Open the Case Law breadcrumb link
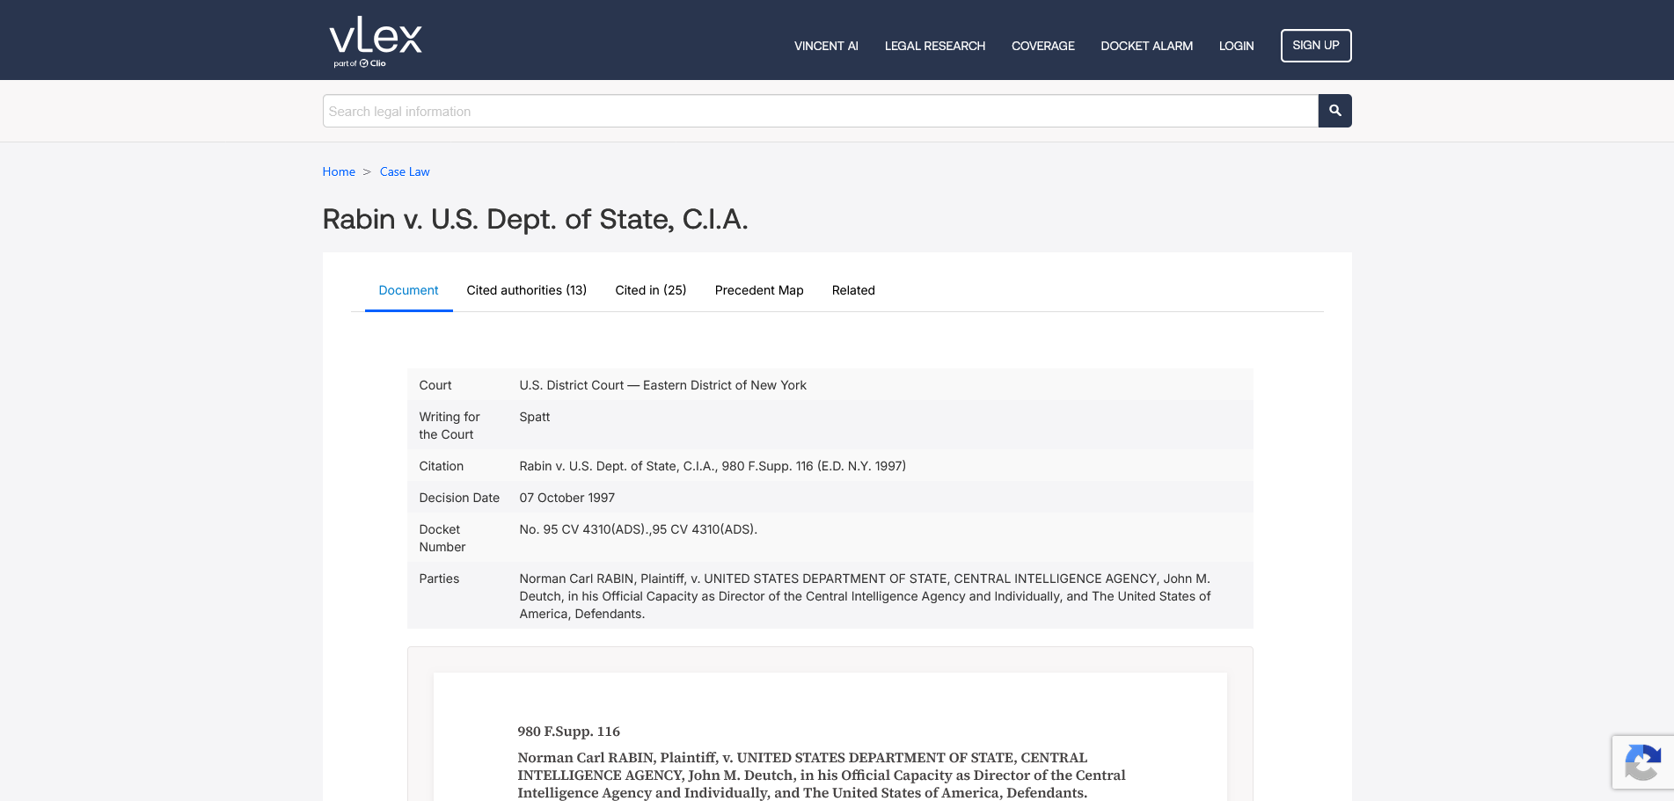 [405, 171]
